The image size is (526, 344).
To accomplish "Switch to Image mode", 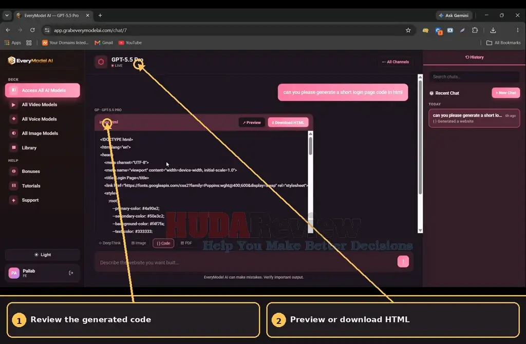I will (x=139, y=243).
